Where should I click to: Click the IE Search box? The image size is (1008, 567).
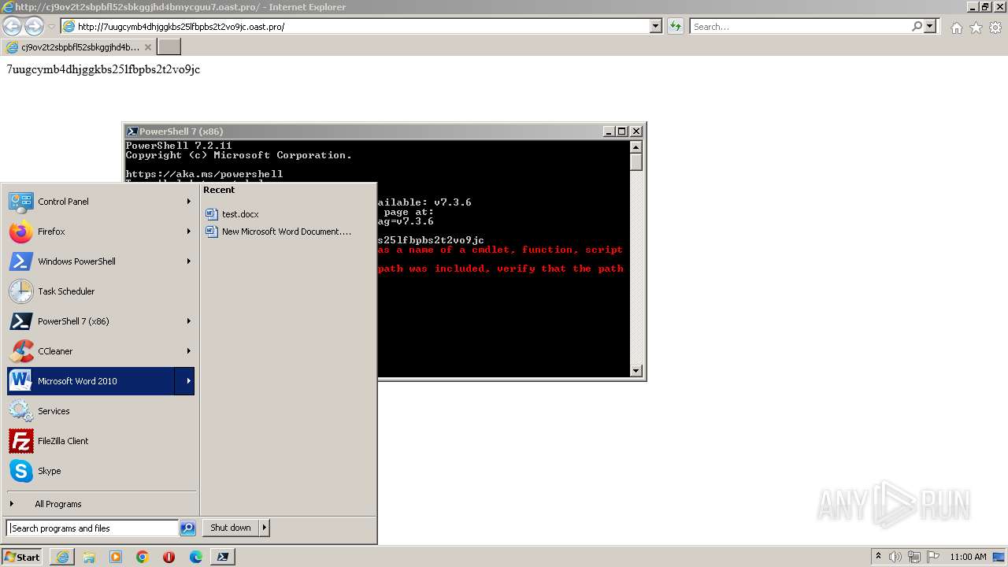click(x=802, y=27)
